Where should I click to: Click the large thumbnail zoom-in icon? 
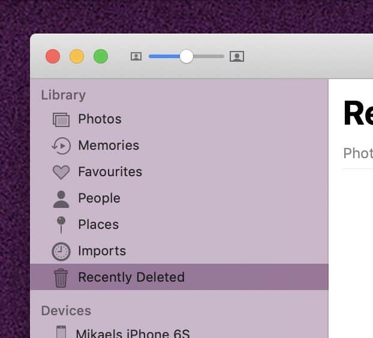click(x=237, y=56)
